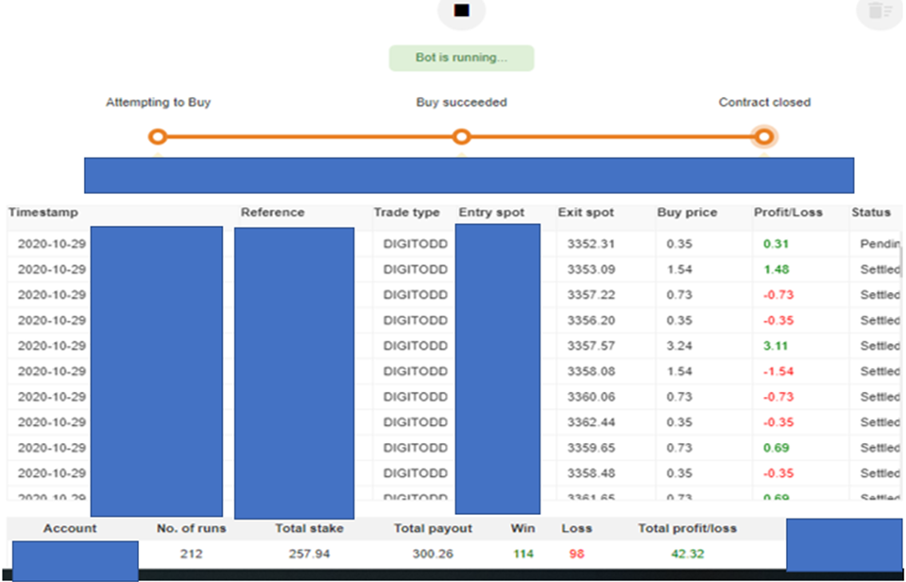Click the Exit spot column header
Viewport: 906px width, 582px height.
tap(587, 212)
